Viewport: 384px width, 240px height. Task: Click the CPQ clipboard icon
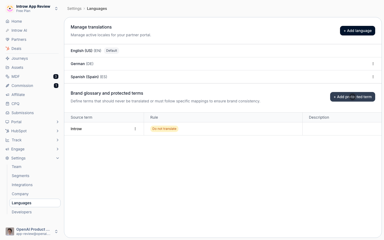point(7,104)
